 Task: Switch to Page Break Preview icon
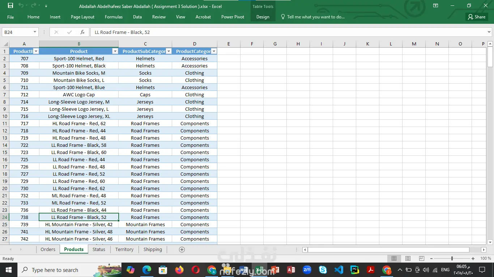point(421,259)
